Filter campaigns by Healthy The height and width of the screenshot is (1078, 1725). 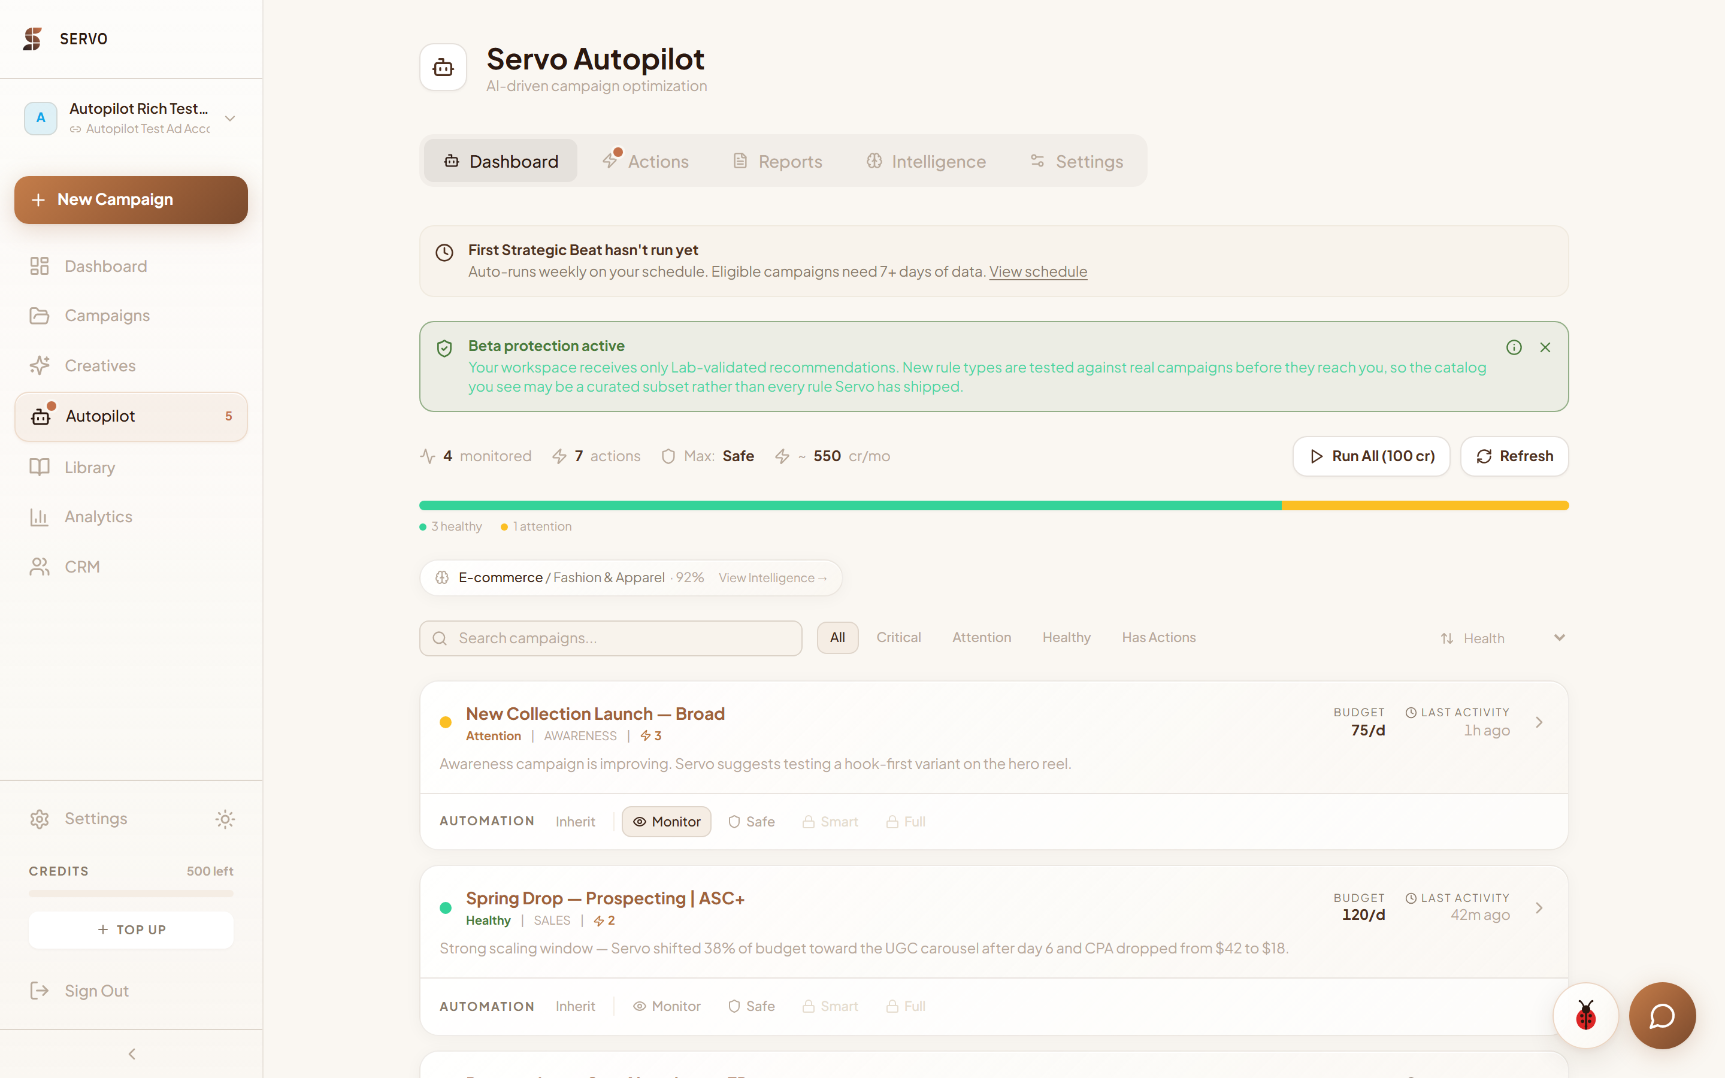coord(1066,637)
